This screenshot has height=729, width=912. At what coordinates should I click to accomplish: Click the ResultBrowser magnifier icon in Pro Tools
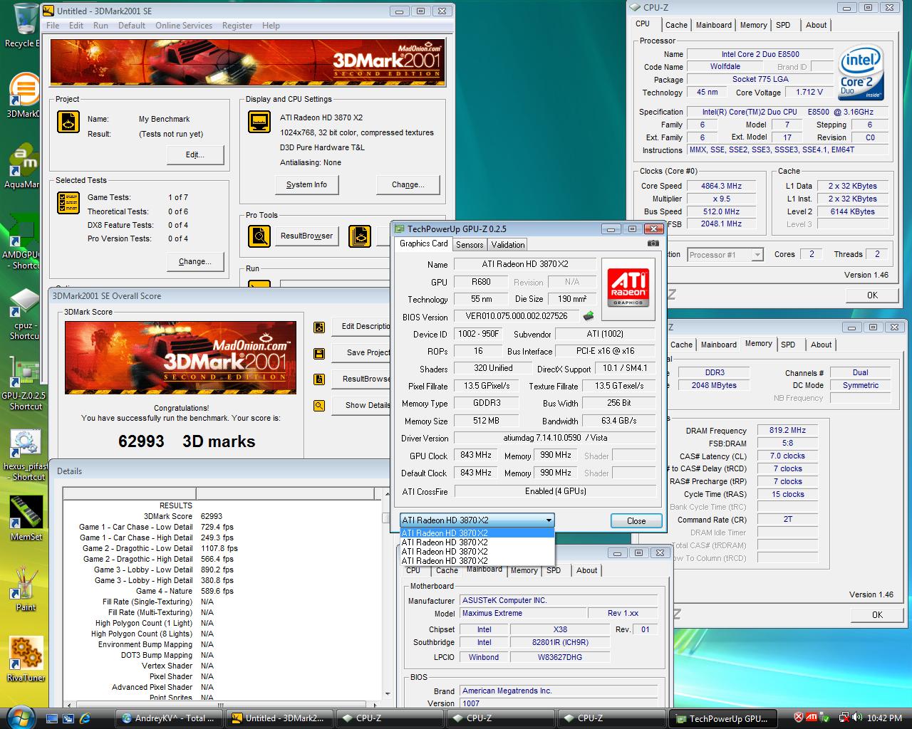259,236
